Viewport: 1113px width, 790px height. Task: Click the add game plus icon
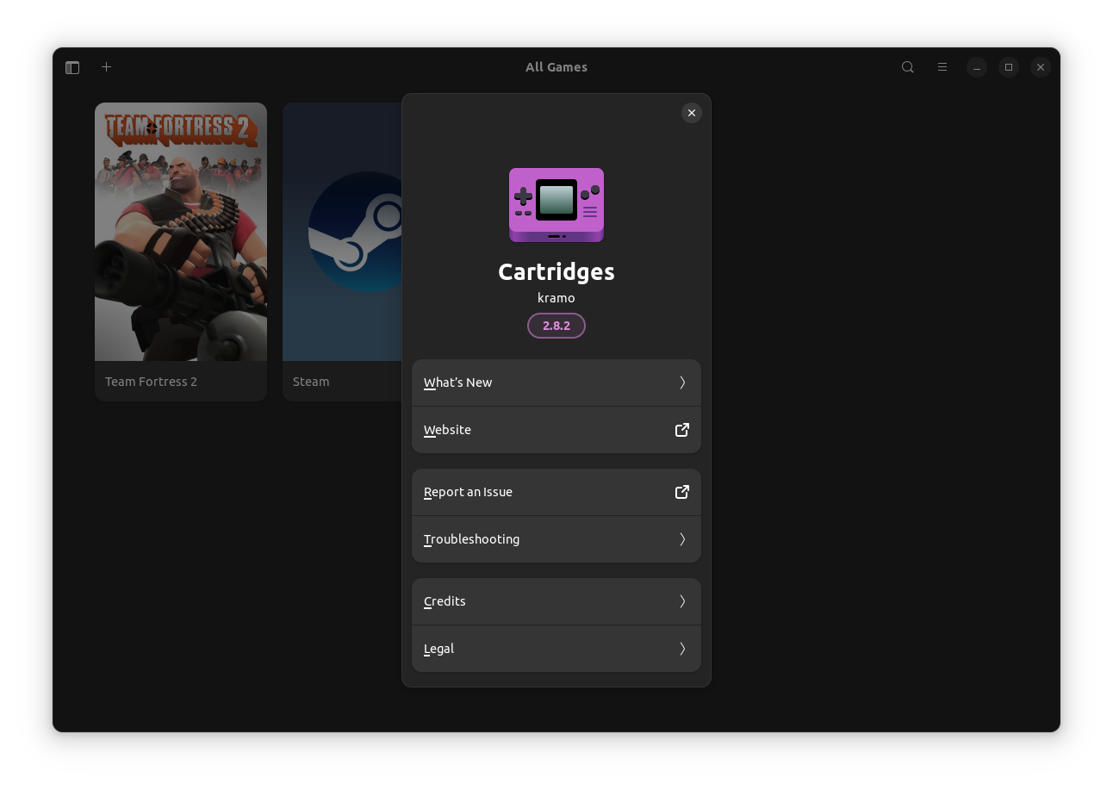pyautogui.click(x=106, y=66)
